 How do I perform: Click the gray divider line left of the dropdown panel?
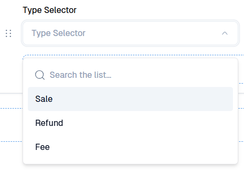(x=11, y=93)
